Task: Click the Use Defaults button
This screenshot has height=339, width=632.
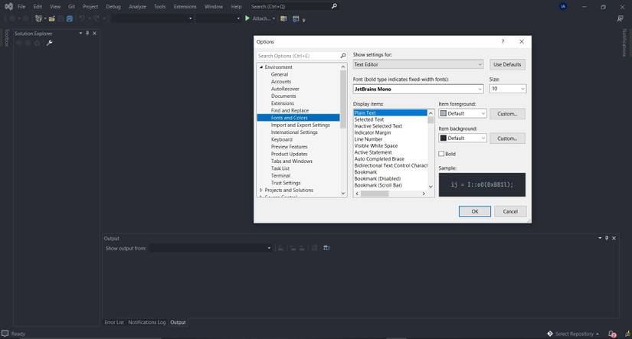Action: click(507, 64)
